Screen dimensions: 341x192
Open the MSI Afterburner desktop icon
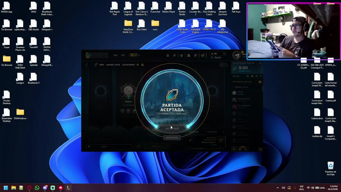(223, 27)
